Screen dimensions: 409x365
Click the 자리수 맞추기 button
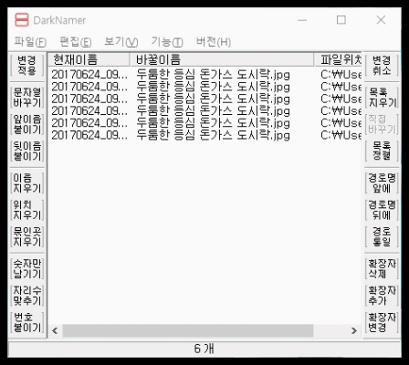(27, 296)
